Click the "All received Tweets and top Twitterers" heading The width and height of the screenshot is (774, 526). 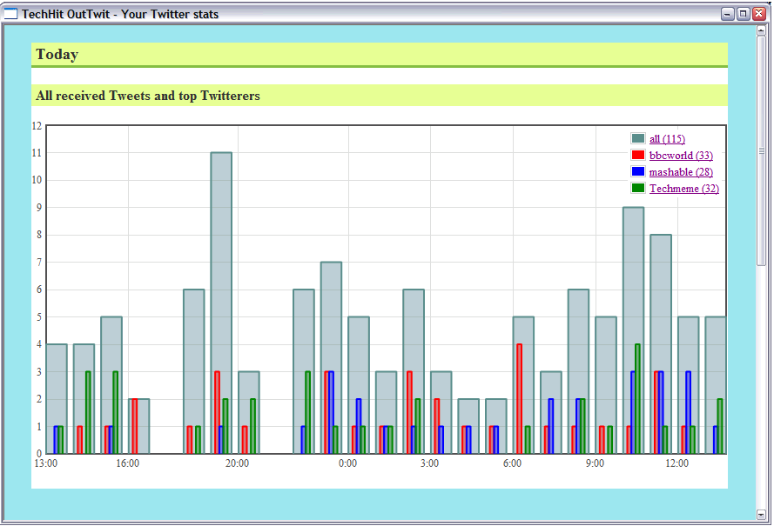point(148,96)
